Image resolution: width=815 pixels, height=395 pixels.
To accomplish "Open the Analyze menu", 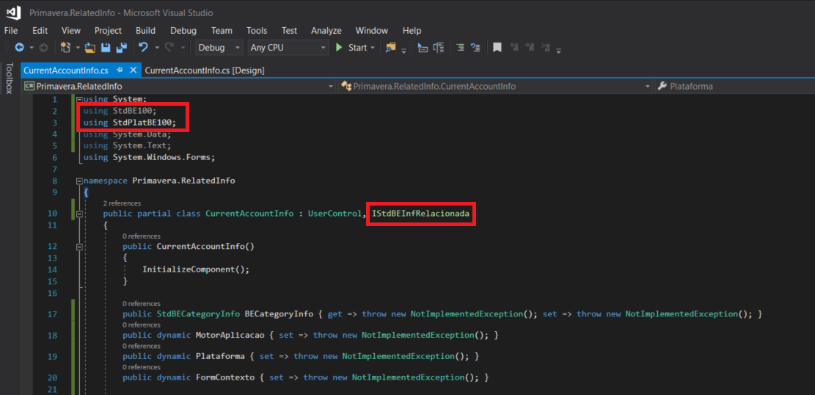I will coord(326,31).
